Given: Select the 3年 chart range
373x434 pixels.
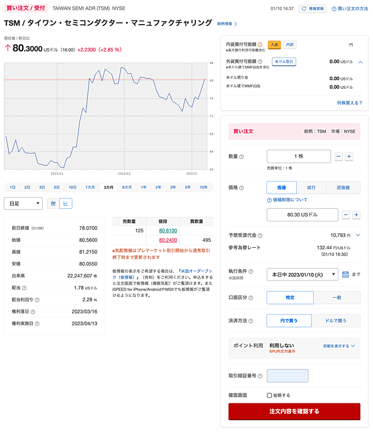Looking at the screenshot, I should (173, 187).
